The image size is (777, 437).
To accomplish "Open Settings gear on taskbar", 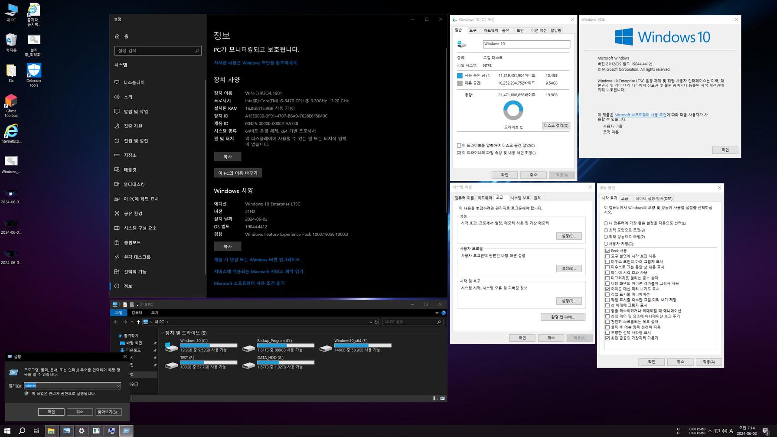I will tap(82, 431).
